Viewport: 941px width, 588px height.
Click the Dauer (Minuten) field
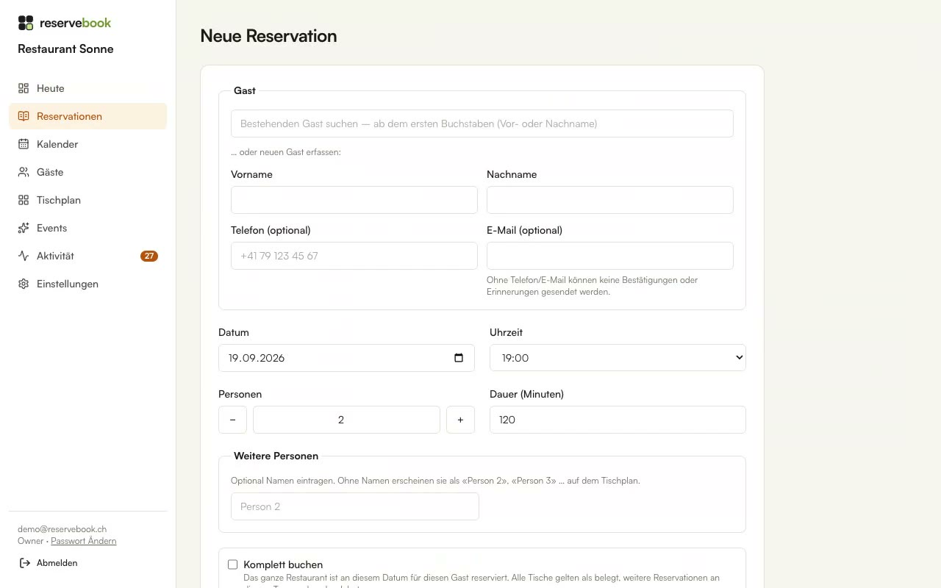[x=618, y=420]
